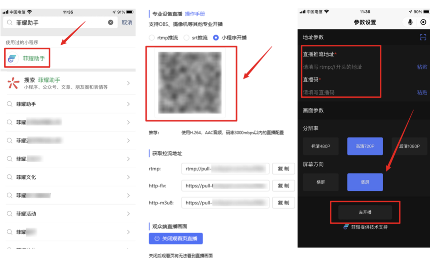
Task: Select the rtmp推流 radio option
Action: click(x=152, y=38)
